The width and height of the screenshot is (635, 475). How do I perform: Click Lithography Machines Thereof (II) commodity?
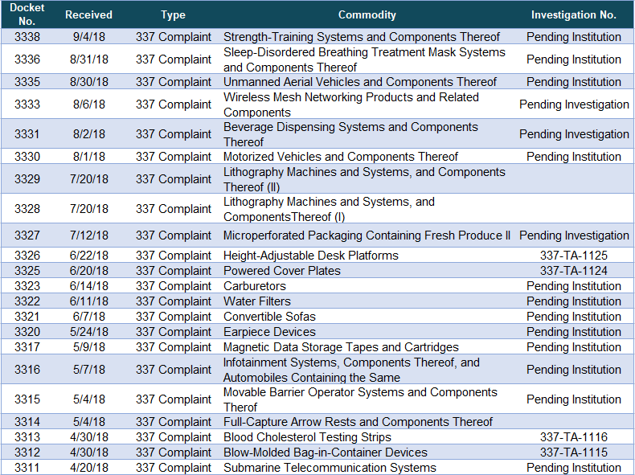364,179
